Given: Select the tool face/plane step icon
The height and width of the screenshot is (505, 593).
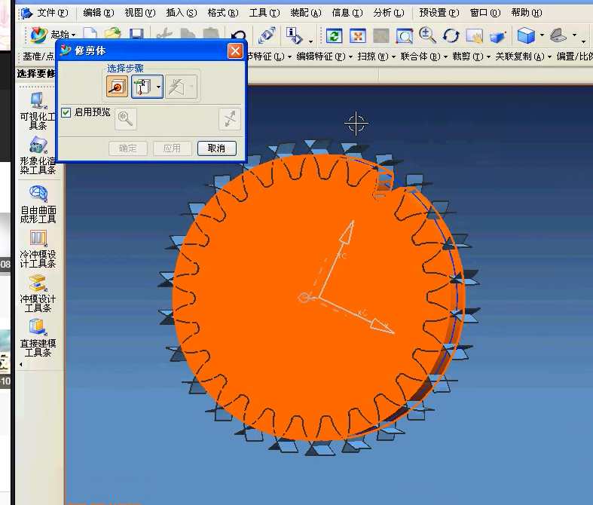Looking at the screenshot, I should [x=142, y=86].
